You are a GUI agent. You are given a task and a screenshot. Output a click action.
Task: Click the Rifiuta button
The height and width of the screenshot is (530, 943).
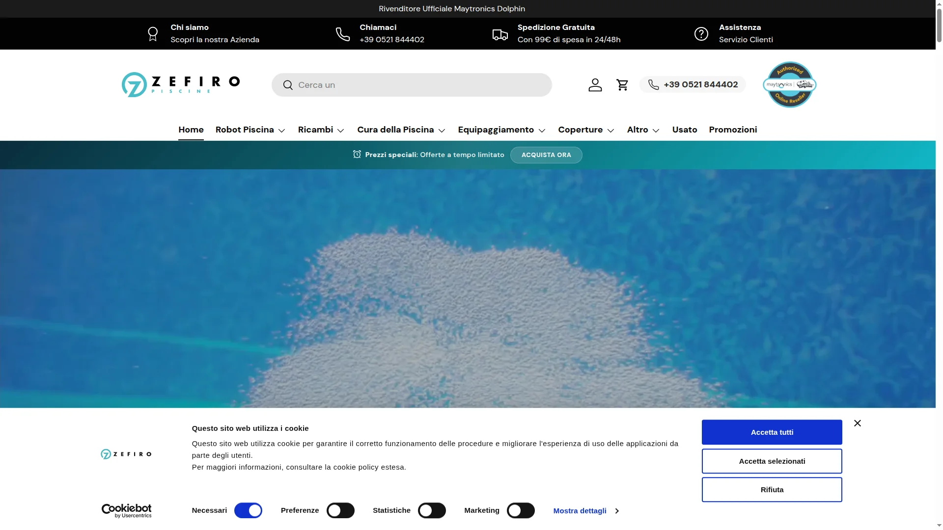772,490
